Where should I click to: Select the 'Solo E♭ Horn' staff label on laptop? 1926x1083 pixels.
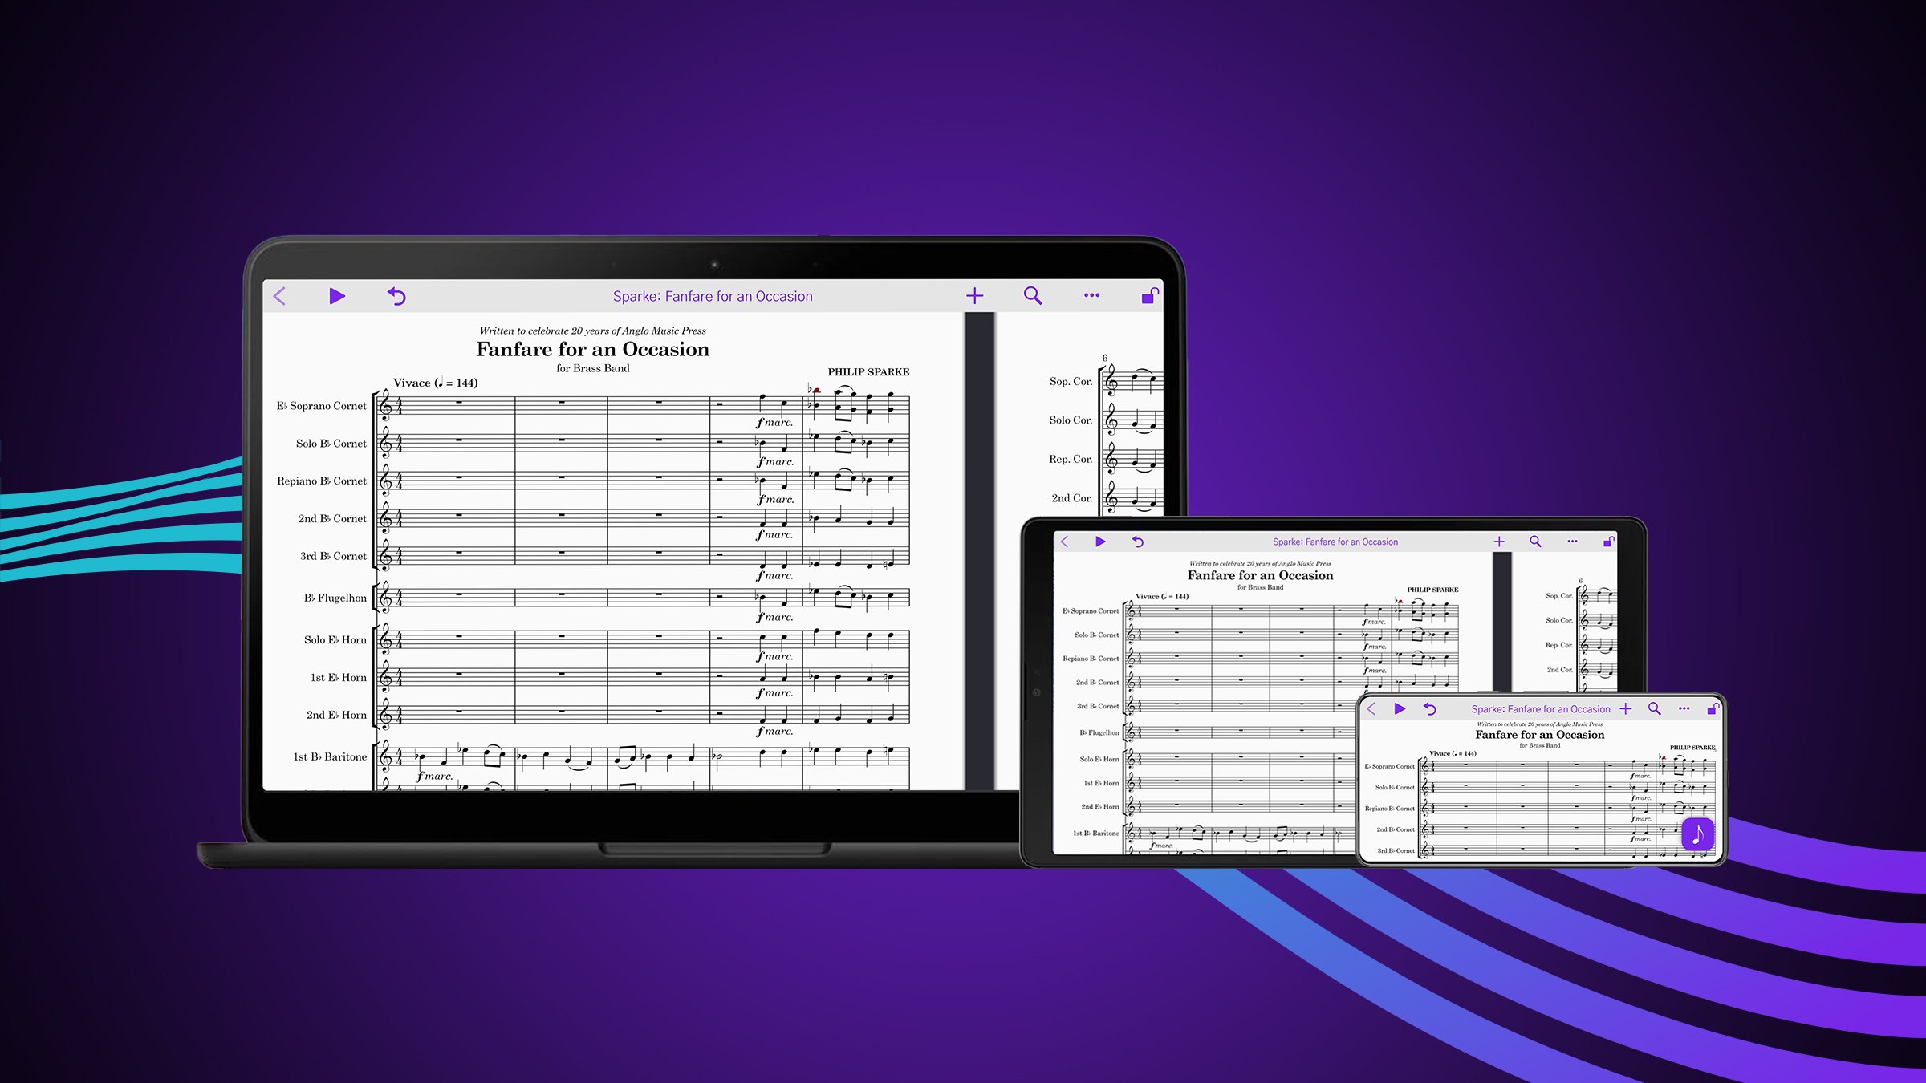tap(335, 640)
